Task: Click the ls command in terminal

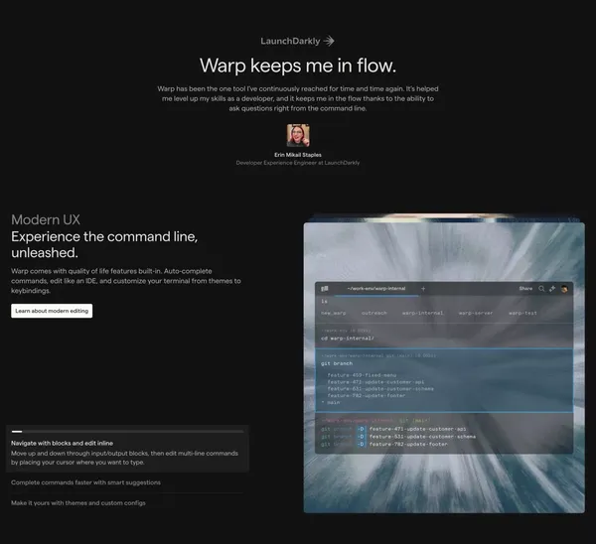Action: coord(324,301)
